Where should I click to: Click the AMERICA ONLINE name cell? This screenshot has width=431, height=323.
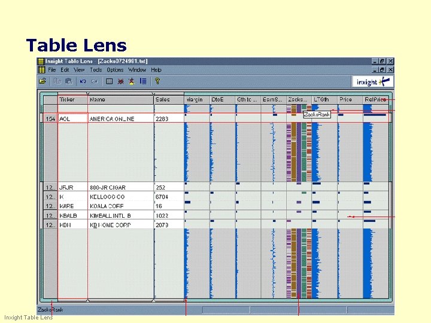coord(121,118)
